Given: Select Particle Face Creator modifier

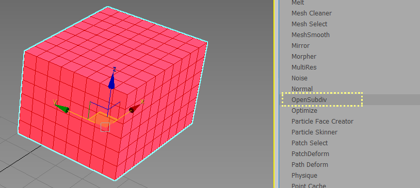Looking at the screenshot, I should tap(349, 122).
